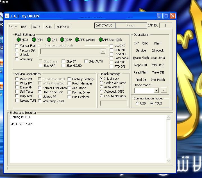The width and height of the screenshot is (202, 178).
Task: Click the Service operation button
Action: coord(141,50)
